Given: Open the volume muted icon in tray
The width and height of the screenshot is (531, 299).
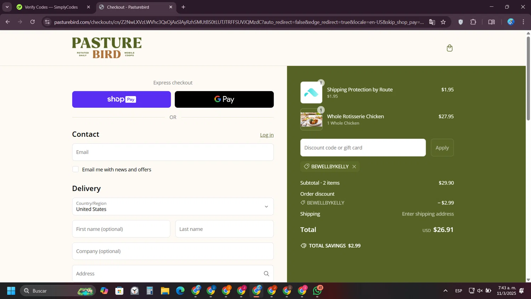Looking at the screenshot, I should click(480, 291).
